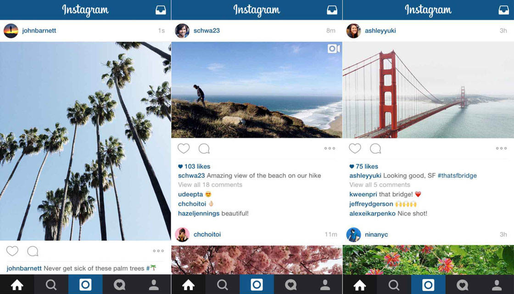The height and width of the screenshot is (294, 514).
Task: Open more options for ashleyyuki's post
Action: click(x=501, y=148)
